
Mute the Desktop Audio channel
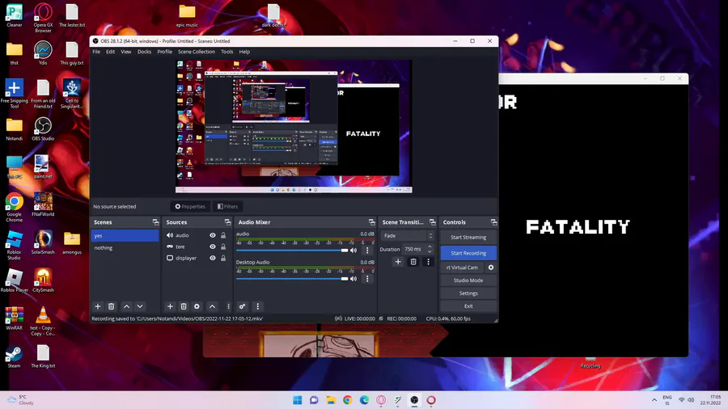(x=353, y=279)
